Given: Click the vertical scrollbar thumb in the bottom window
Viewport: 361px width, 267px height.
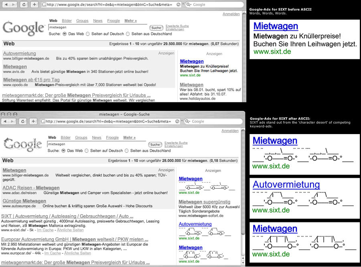Looking at the screenshot, I should click(243, 182).
